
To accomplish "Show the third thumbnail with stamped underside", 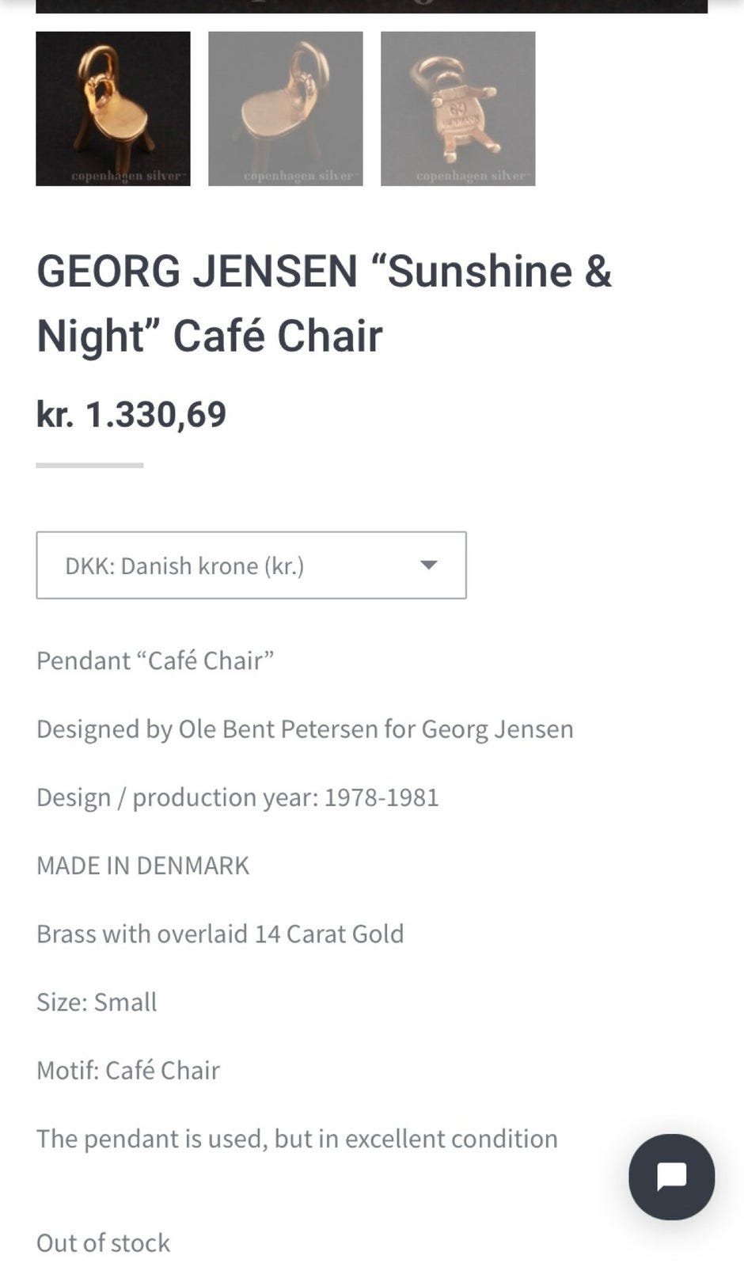I will (x=457, y=108).
